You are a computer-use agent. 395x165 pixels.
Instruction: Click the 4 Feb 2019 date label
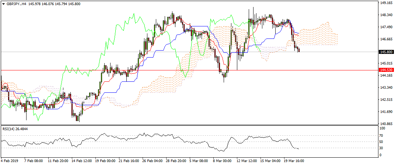coord(9,161)
